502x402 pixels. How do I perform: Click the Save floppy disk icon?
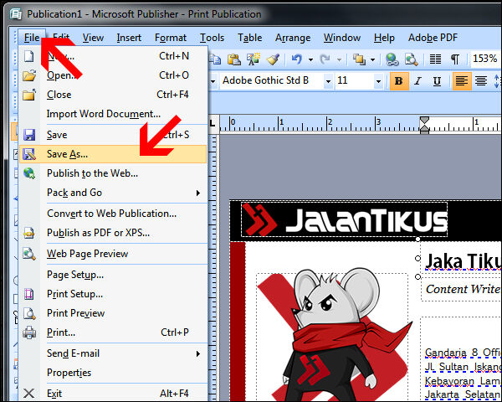point(29,135)
